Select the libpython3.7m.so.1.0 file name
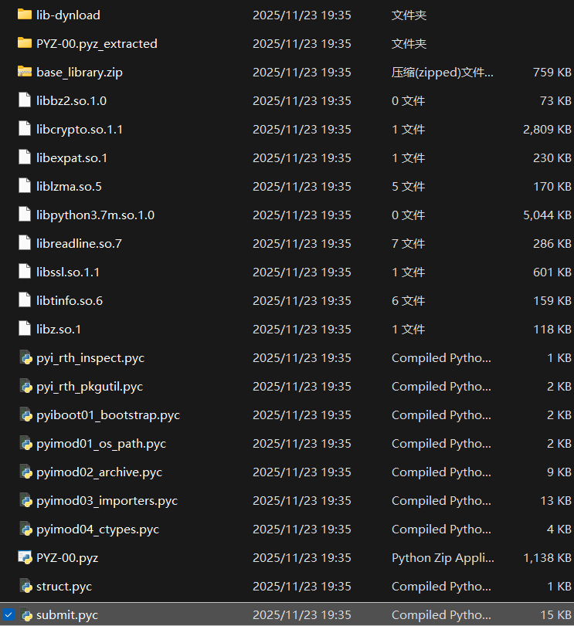This screenshot has width=574, height=626. pyautogui.click(x=95, y=215)
